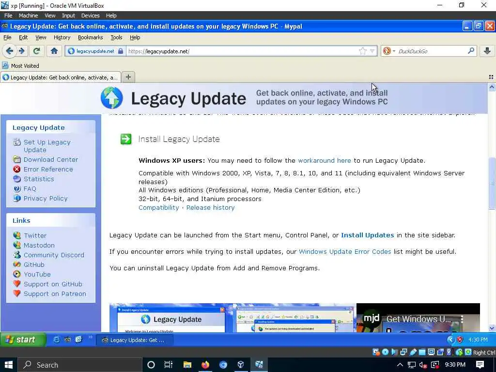Open File Explorer on host taskbar

[x=187, y=365]
